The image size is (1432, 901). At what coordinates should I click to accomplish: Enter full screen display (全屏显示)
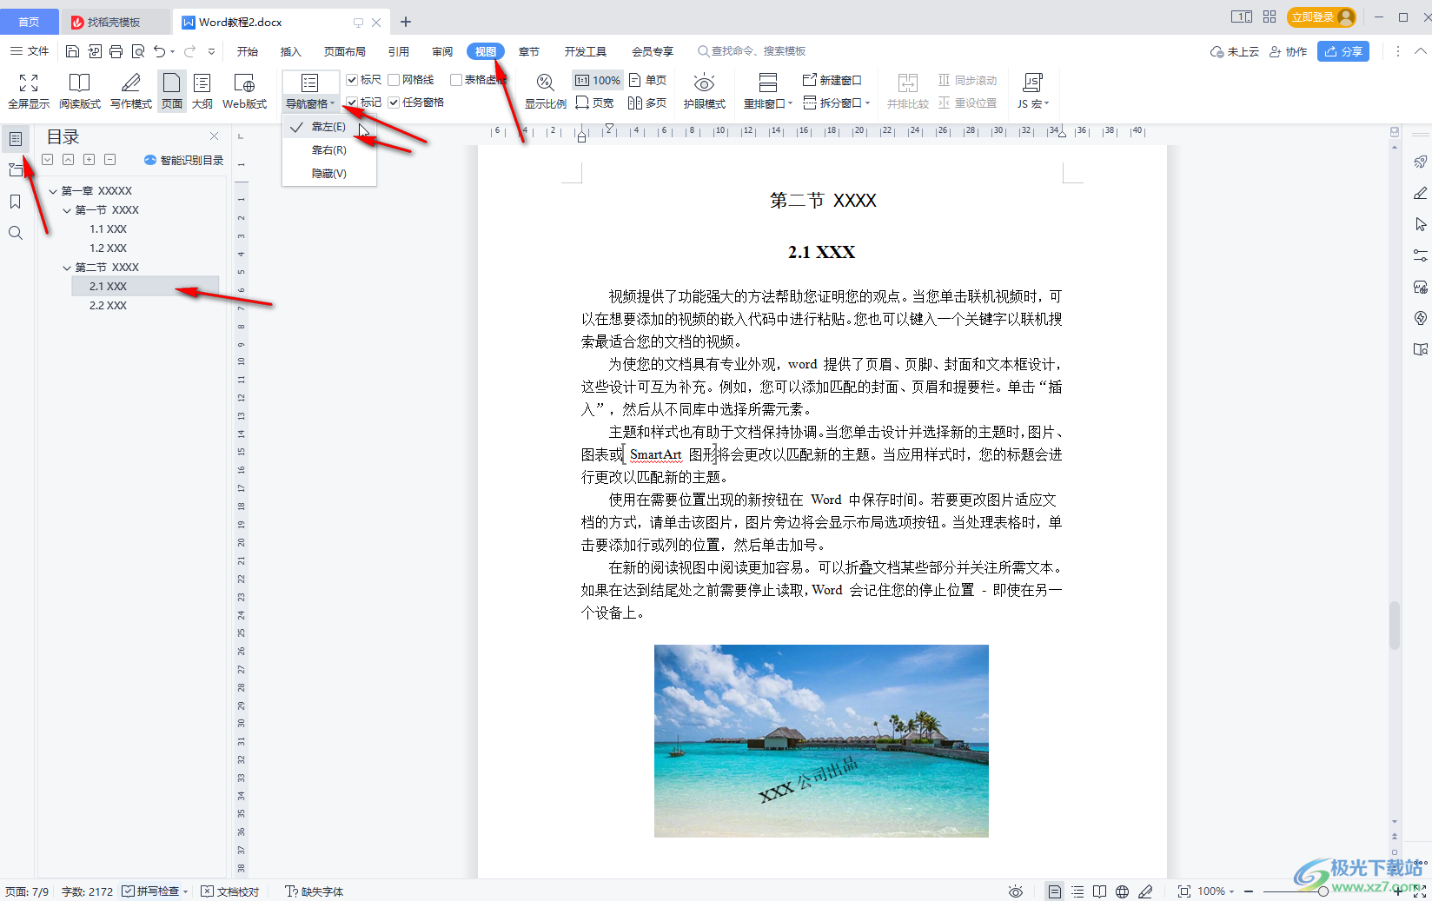click(29, 91)
